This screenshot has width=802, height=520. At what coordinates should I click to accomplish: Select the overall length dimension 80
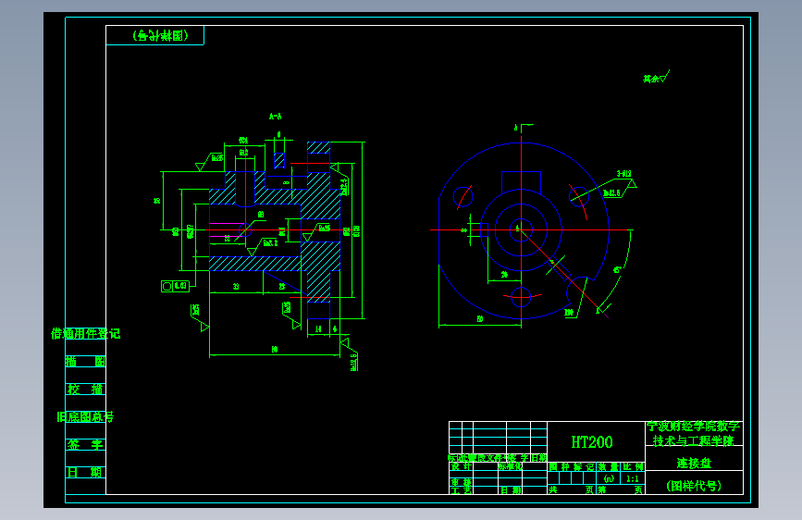[275, 350]
